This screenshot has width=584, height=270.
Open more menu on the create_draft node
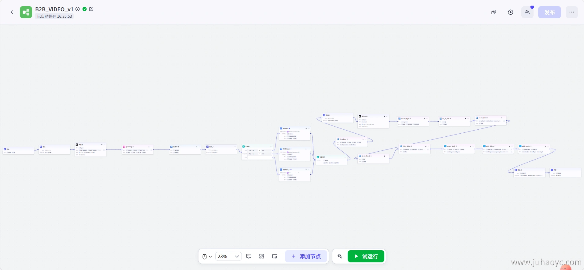(473, 146)
